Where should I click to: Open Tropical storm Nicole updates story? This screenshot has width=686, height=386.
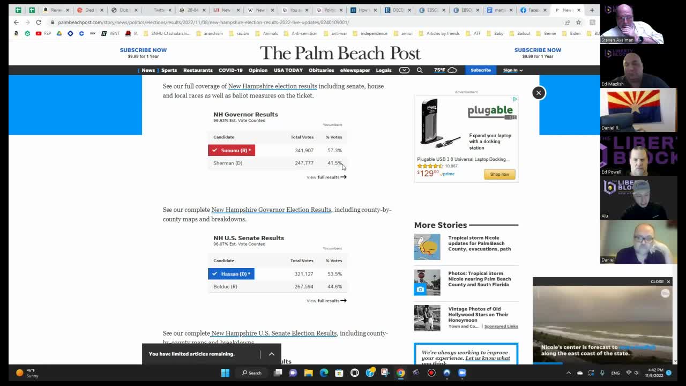[x=480, y=243]
